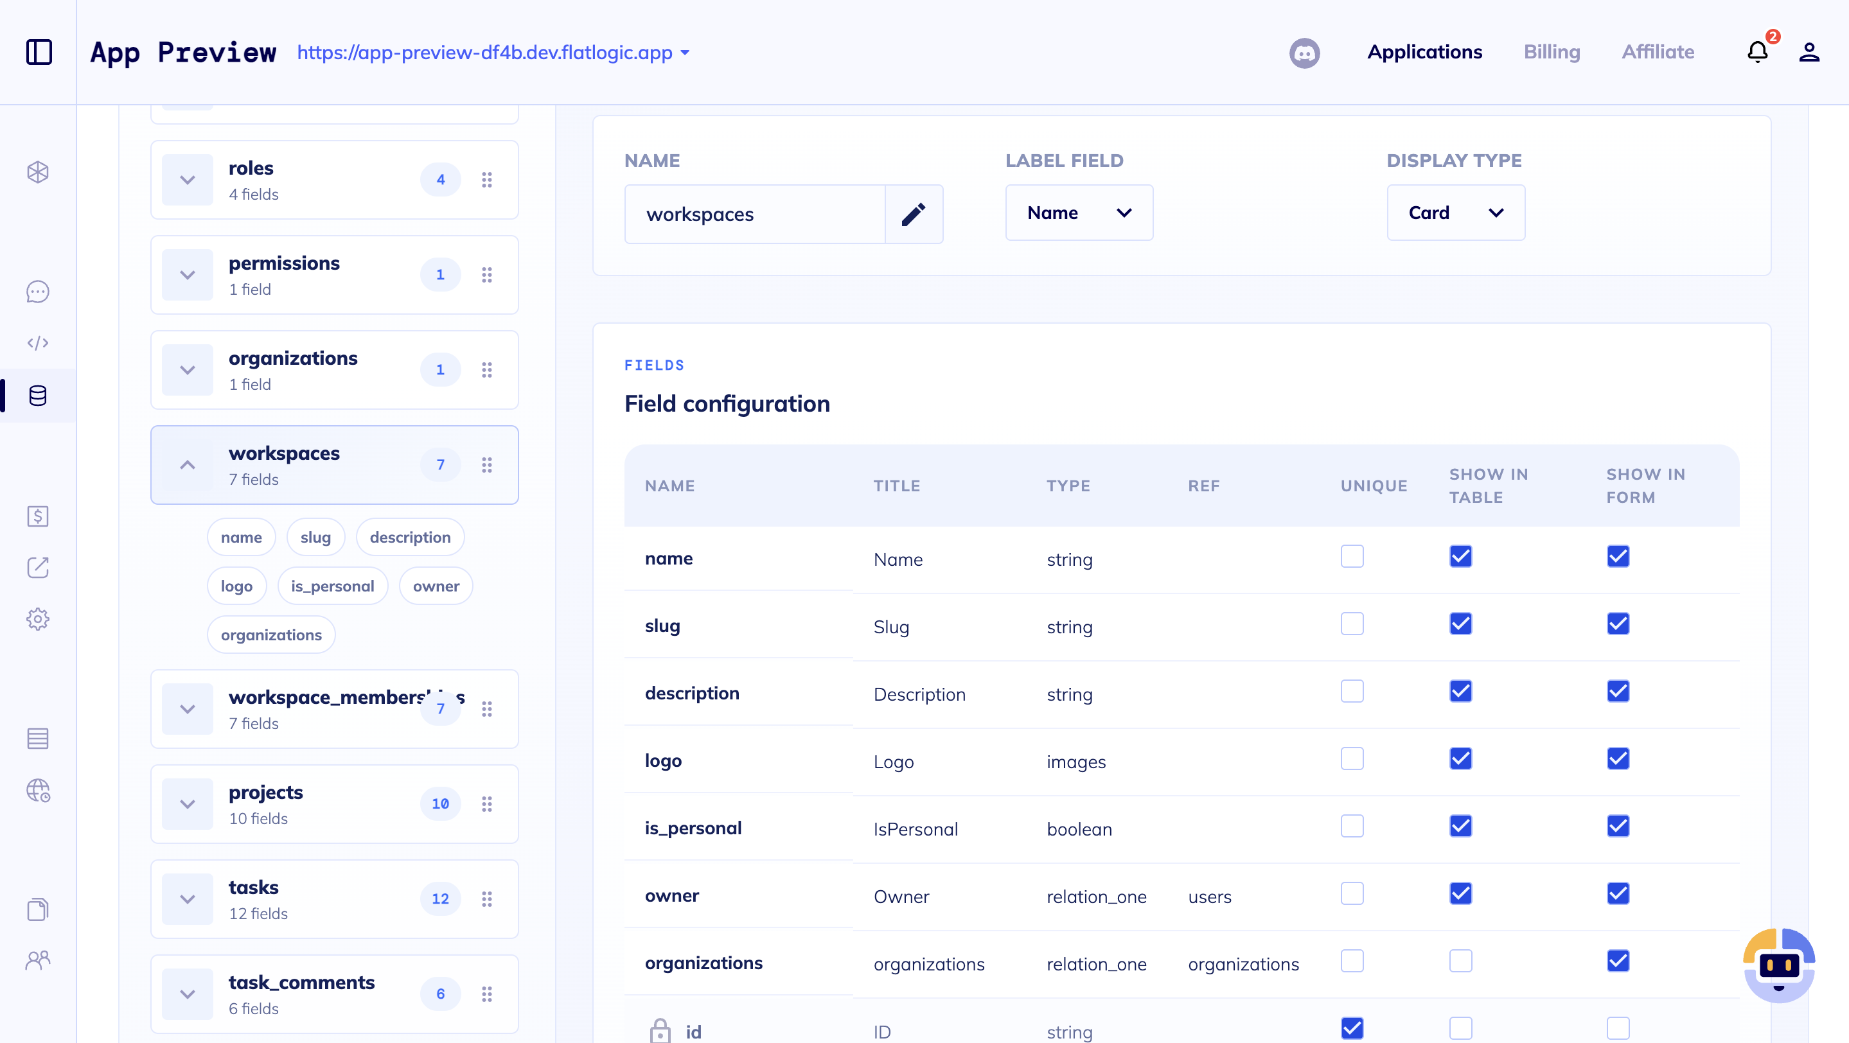Click the lock icon beside id field
This screenshot has width=1849, height=1043.
pyautogui.click(x=660, y=1030)
